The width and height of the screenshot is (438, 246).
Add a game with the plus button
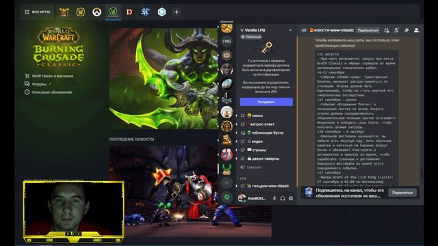click(177, 12)
